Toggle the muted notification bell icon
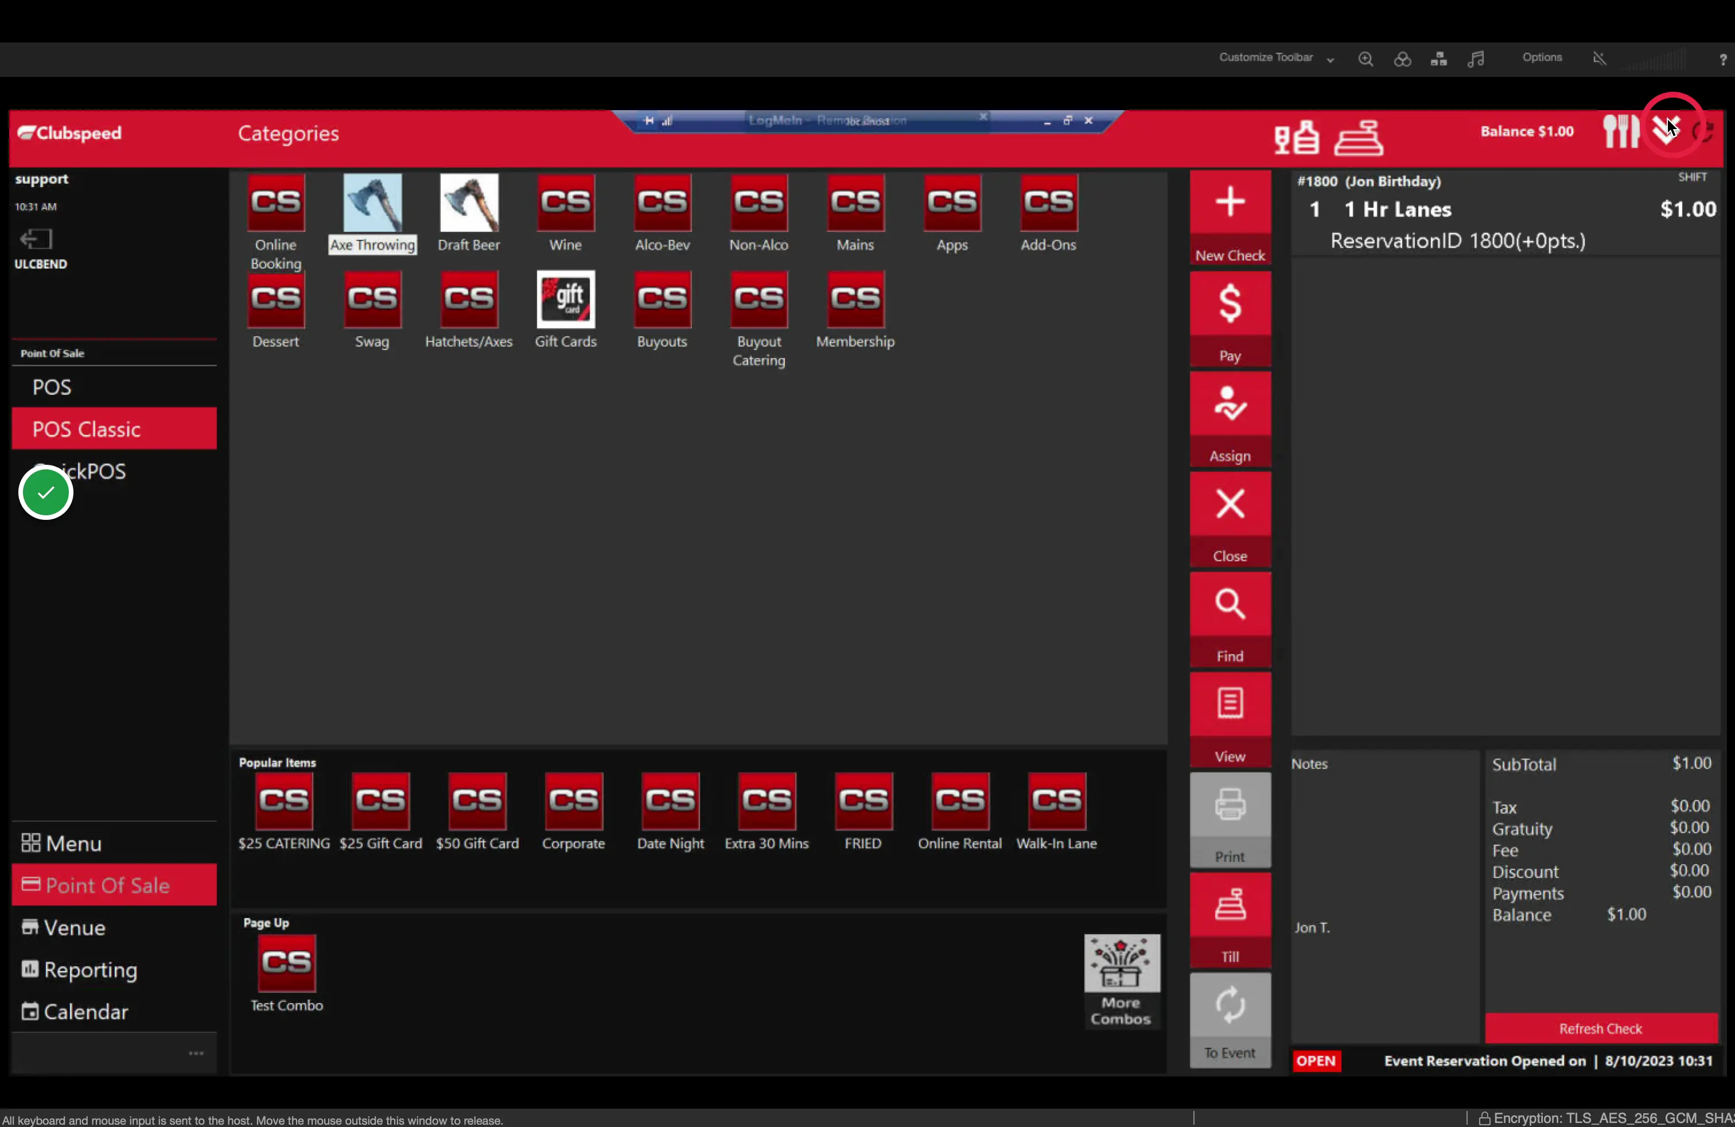The width and height of the screenshot is (1735, 1127). [1598, 59]
